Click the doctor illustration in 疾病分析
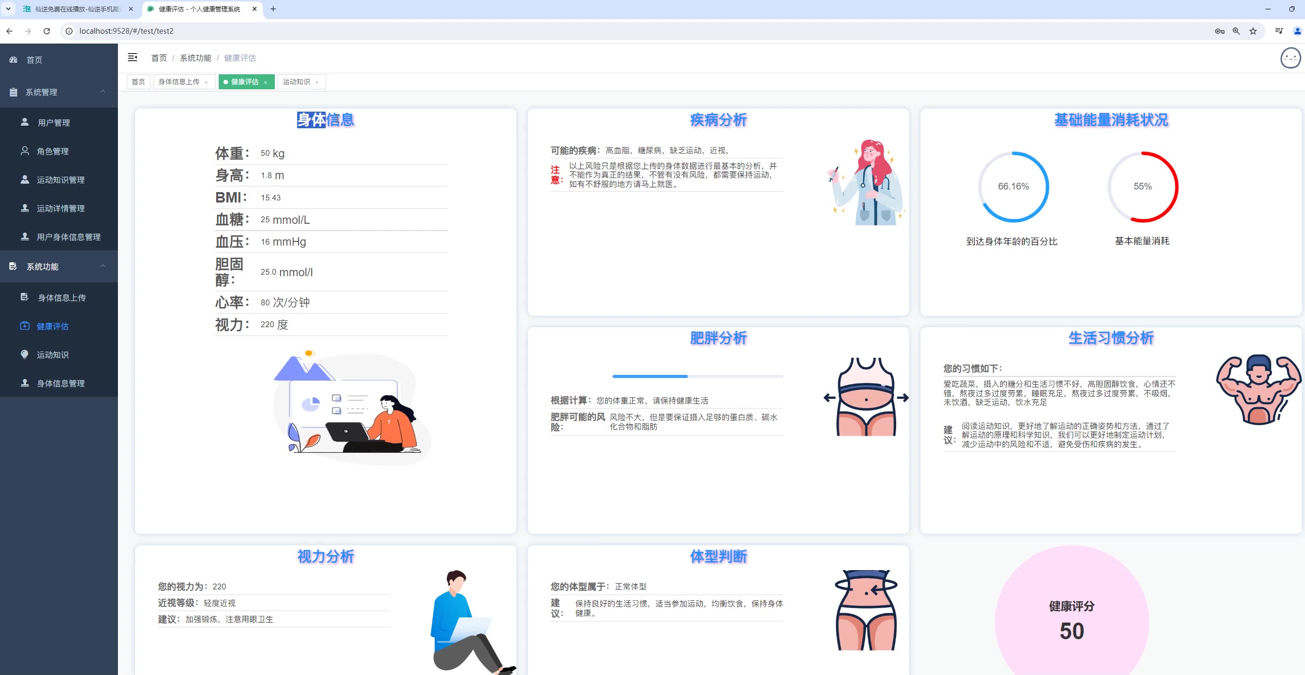 coord(865,182)
